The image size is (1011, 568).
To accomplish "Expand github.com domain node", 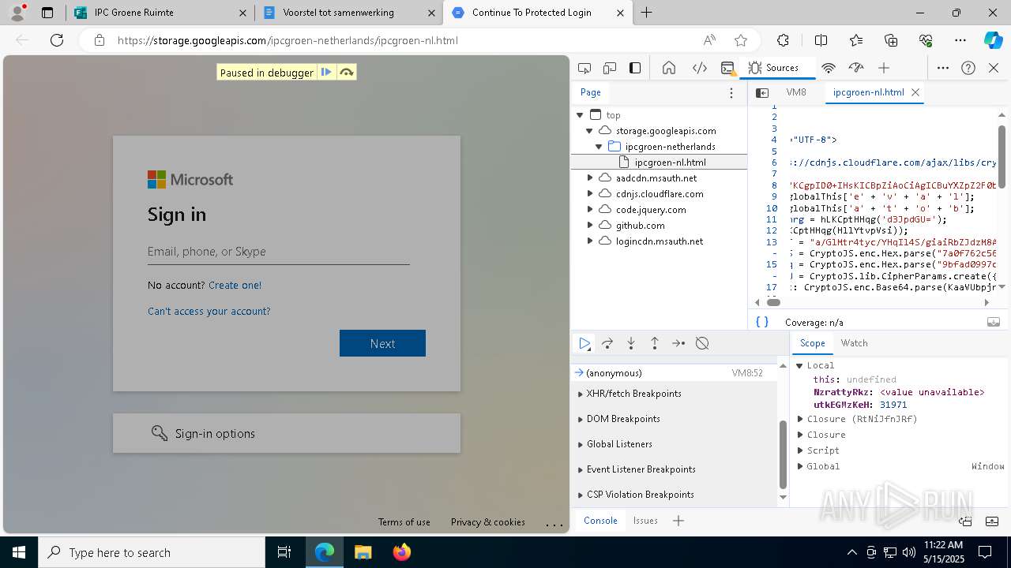I will (x=589, y=226).
